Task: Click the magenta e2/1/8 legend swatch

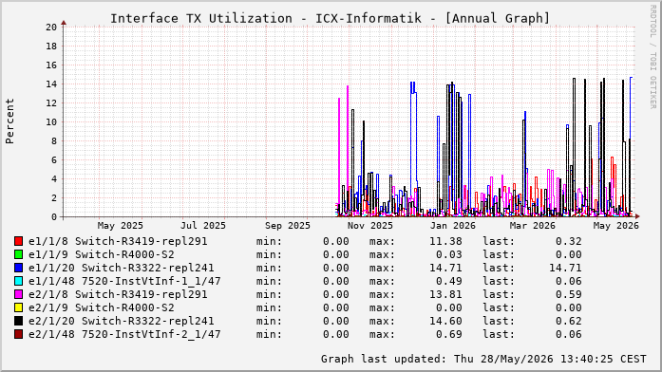Action: tap(19, 294)
